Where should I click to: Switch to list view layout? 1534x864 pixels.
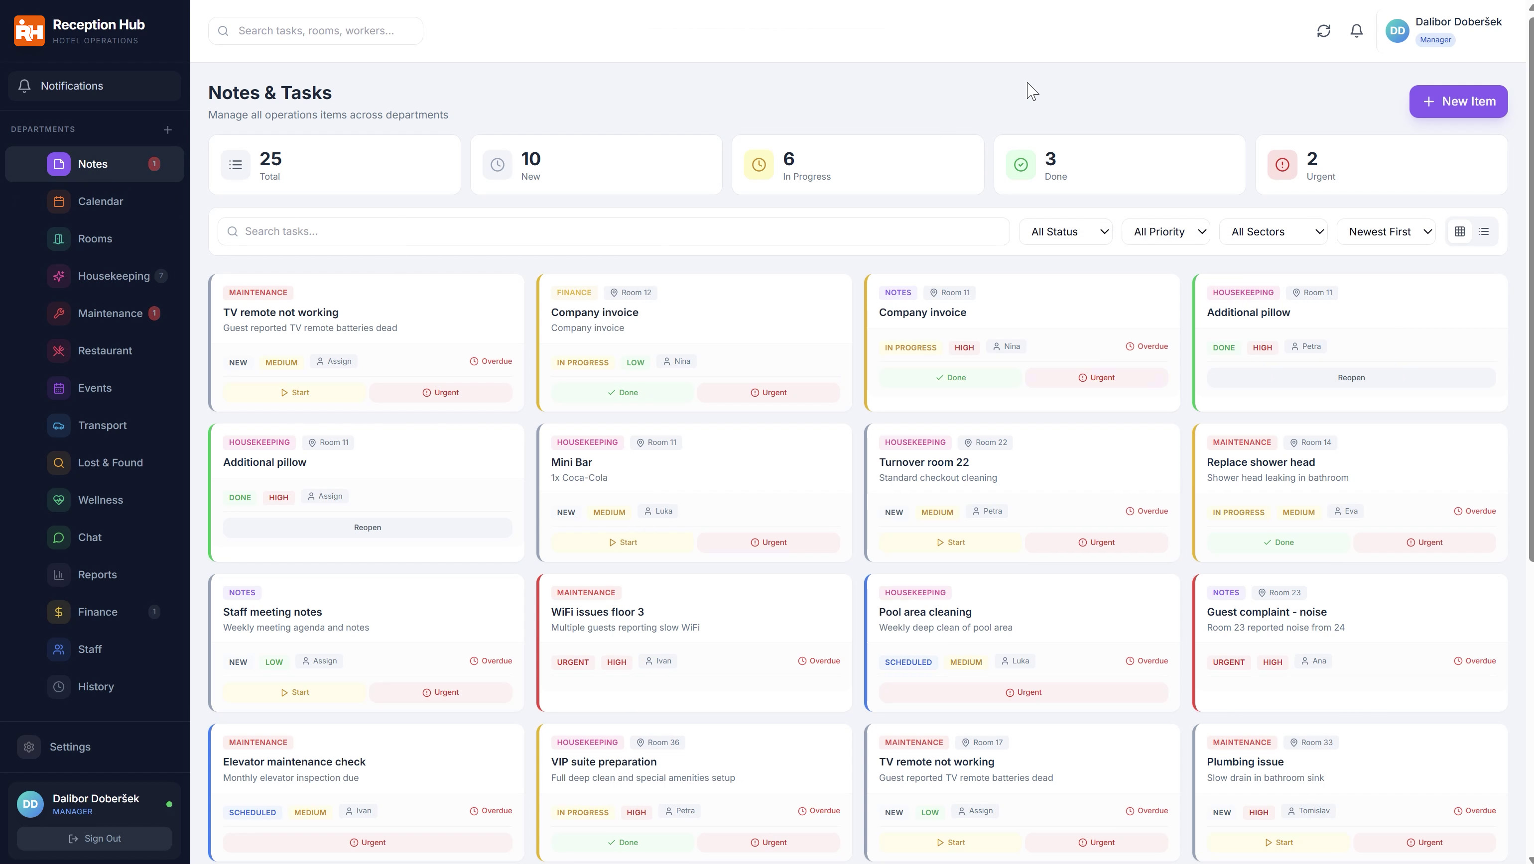click(1483, 231)
